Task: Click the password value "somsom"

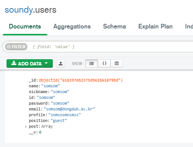Action: point(60,104)
